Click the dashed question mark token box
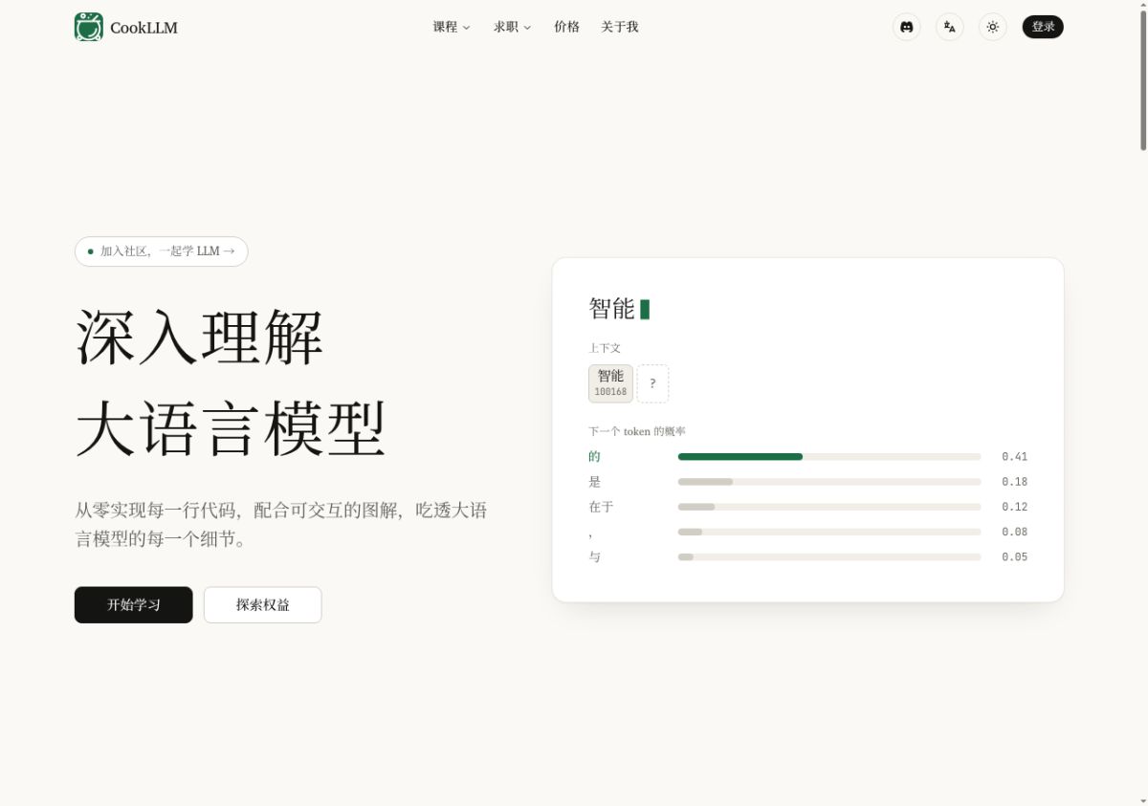This screenshot has width=1148, height=806. tap(652, 383)
